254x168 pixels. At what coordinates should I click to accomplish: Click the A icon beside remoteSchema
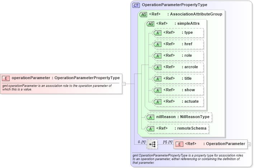pyautogui.click(x=150, y=129)
